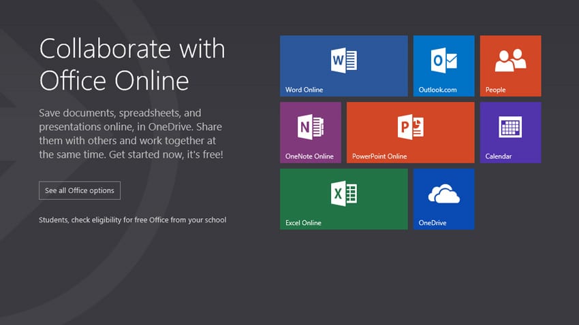
Task: Select the 'Word Online' text label
Action: (x=304, y=90)
